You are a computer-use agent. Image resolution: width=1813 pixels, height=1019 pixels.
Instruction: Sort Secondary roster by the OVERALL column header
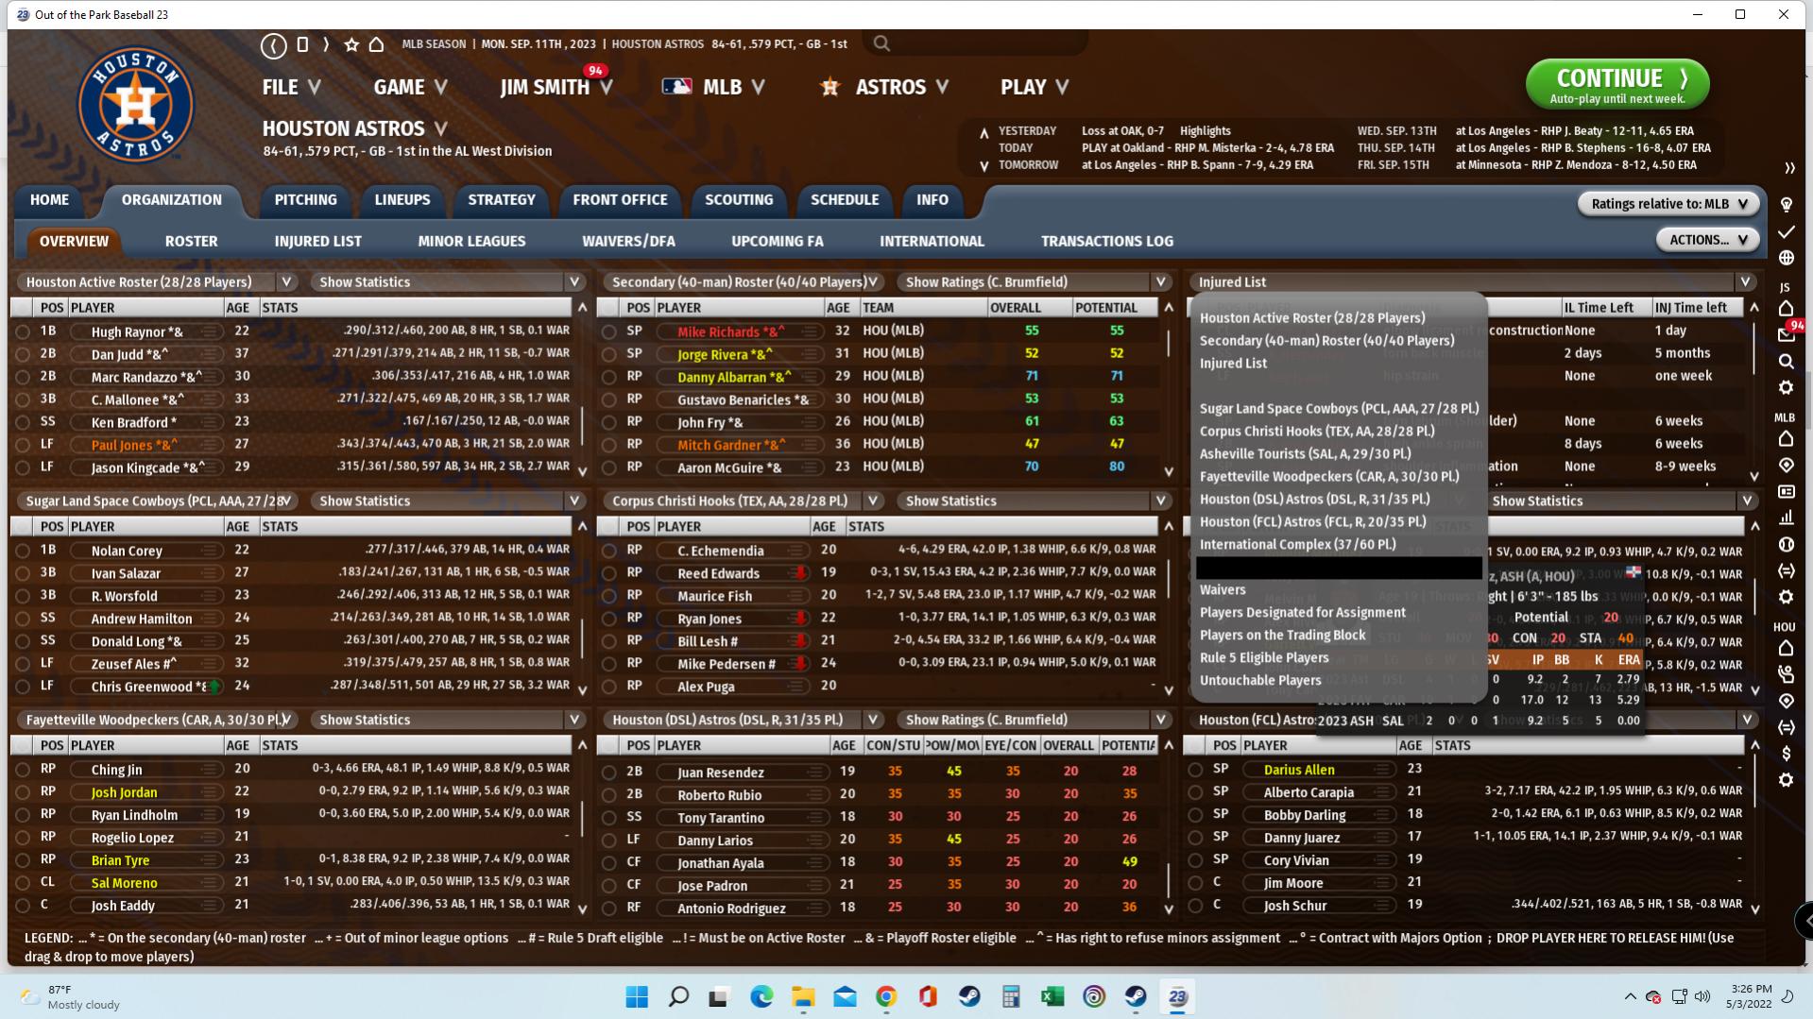tap(1028, 308)
